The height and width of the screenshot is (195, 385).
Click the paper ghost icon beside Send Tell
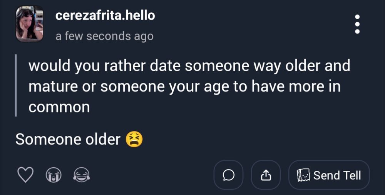pos(303,175)
